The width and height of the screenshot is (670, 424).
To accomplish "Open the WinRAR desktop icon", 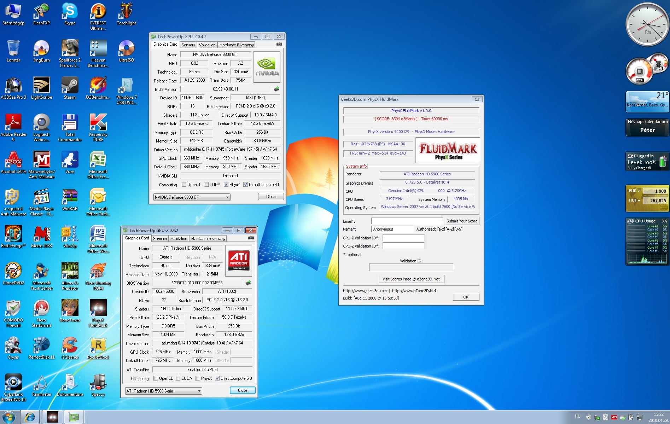I will coord(70,200).
